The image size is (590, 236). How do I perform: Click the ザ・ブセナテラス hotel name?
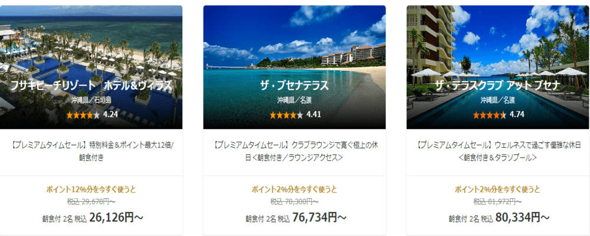(294, 86)
